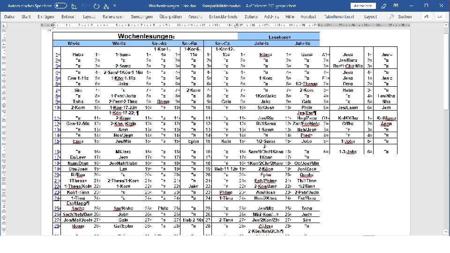The width and height of the screenshot is (450, 253).
Task: Click the cell reading Kol/Offb
Action: 348,118
